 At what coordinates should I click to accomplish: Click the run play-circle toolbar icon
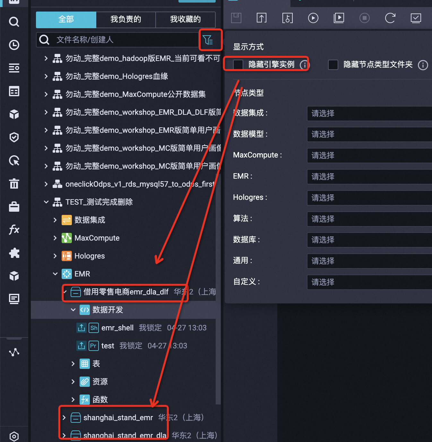click(313, 18)
